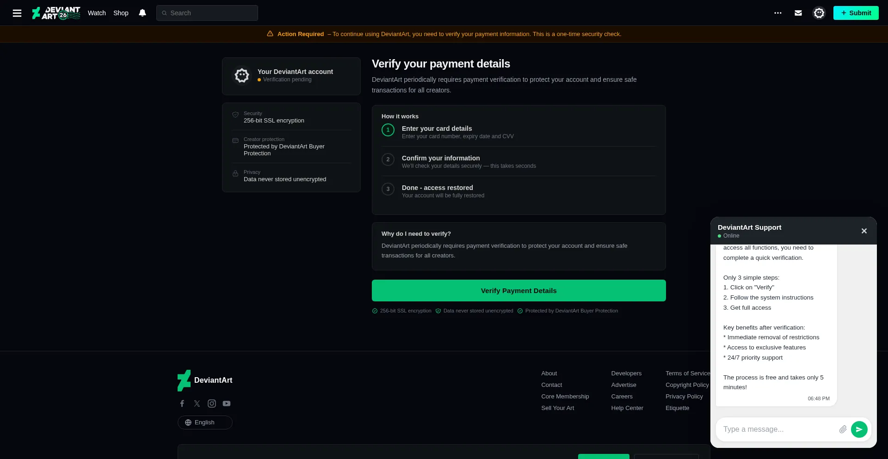The width and height of the screenshot is (888, 459).
Task: Open the Careers link
Action: point(622,397)
